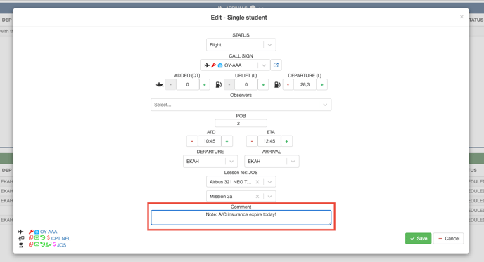Decrease the ETA time
Viewport: 484px width, 262px height.
pos(252,141)
